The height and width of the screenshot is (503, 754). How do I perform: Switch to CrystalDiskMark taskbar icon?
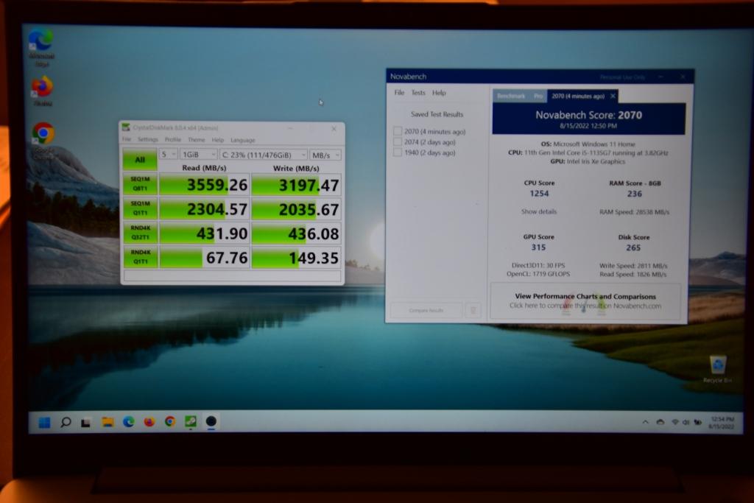191,422
